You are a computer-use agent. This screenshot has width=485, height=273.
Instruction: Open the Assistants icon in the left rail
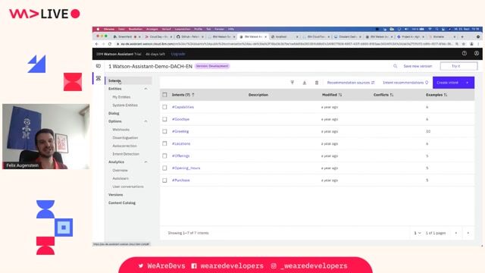click(x=99, y=66)
